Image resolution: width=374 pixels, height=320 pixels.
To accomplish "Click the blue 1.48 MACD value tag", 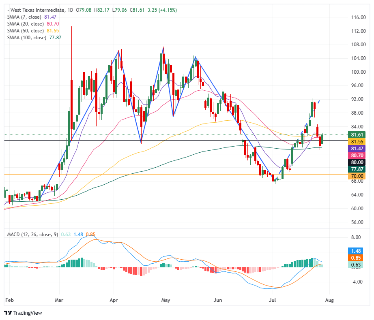I will point(356,251).
